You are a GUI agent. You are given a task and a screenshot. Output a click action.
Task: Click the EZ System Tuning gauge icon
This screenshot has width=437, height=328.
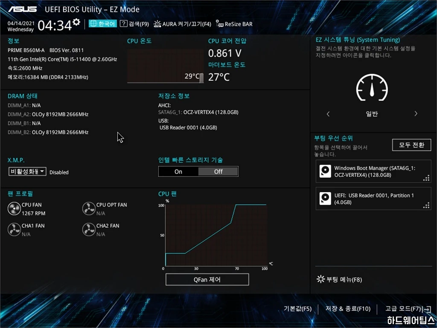[372, 87]
